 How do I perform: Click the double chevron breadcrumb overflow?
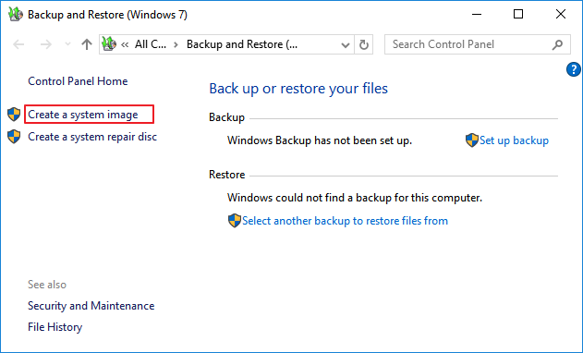tap(125, 45)
